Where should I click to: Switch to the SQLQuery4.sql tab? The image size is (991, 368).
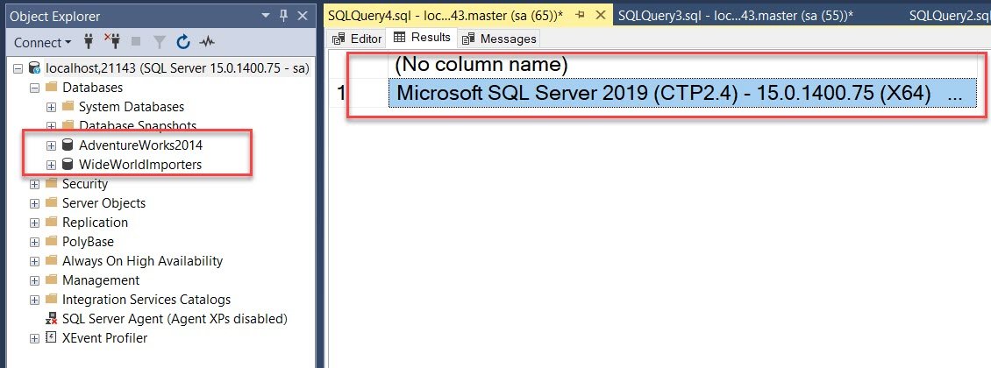(446, 15)
